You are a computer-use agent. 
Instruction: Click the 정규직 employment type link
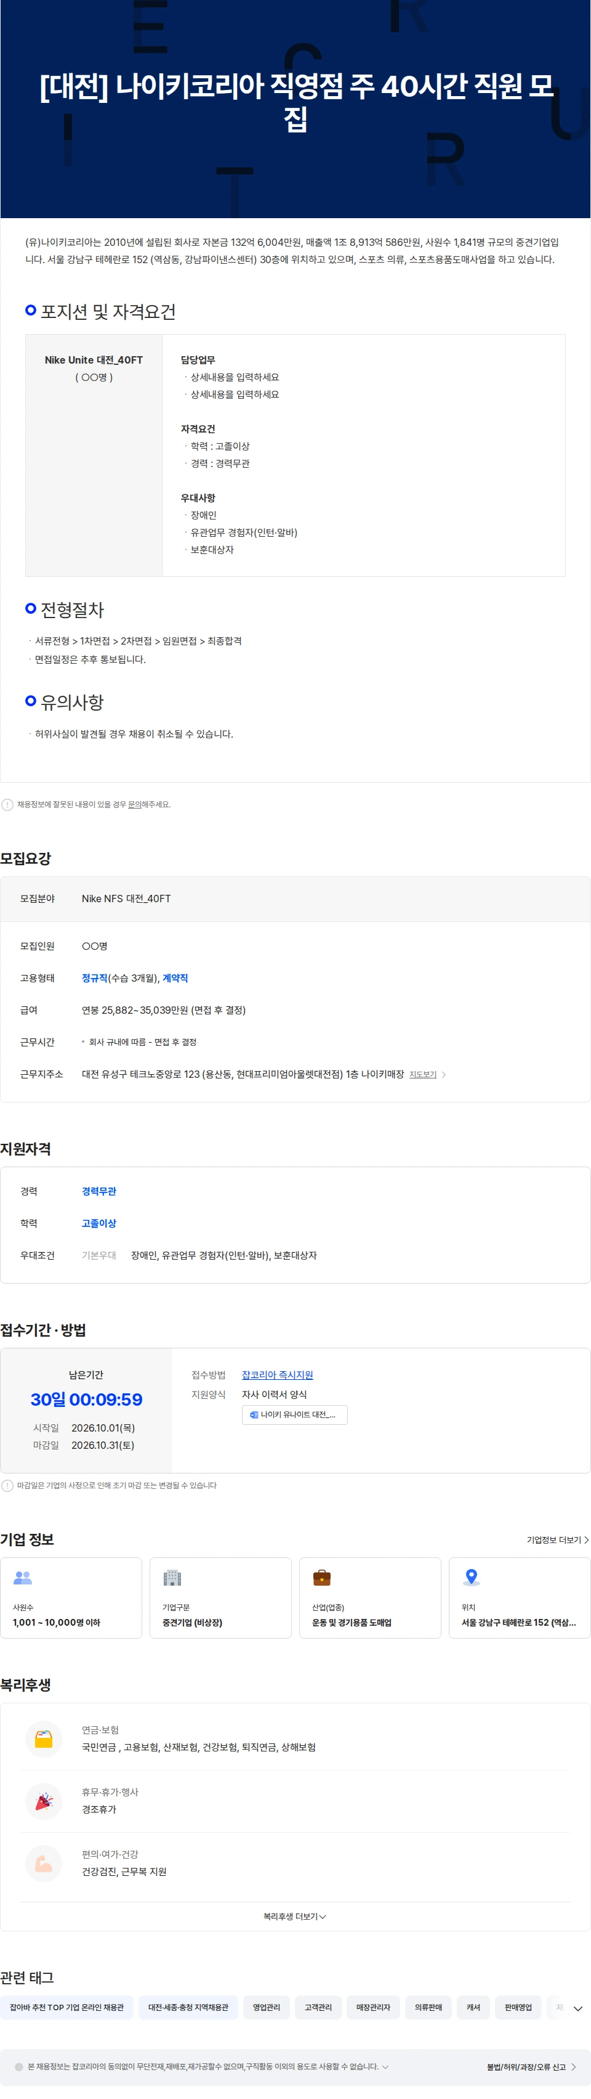[94, 978]
